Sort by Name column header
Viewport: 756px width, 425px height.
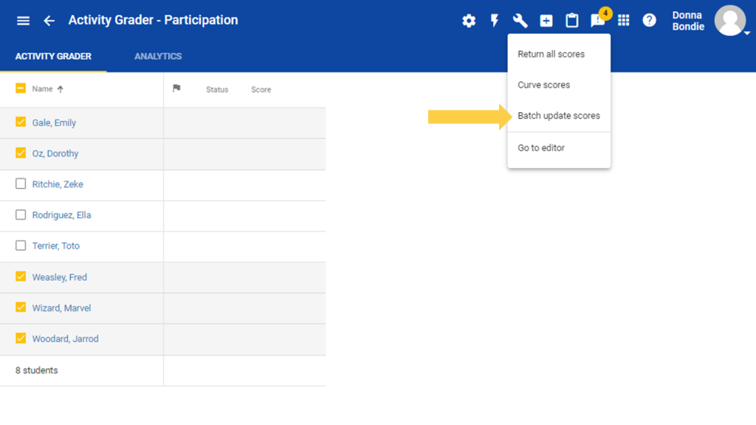[x=43, y=89]
